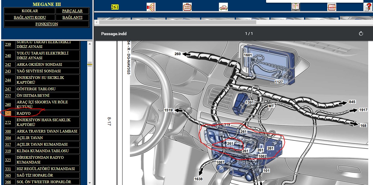Open the wiring diagram icon in top toolbar
Screen dimensions: 373x185
coord(151,7)
